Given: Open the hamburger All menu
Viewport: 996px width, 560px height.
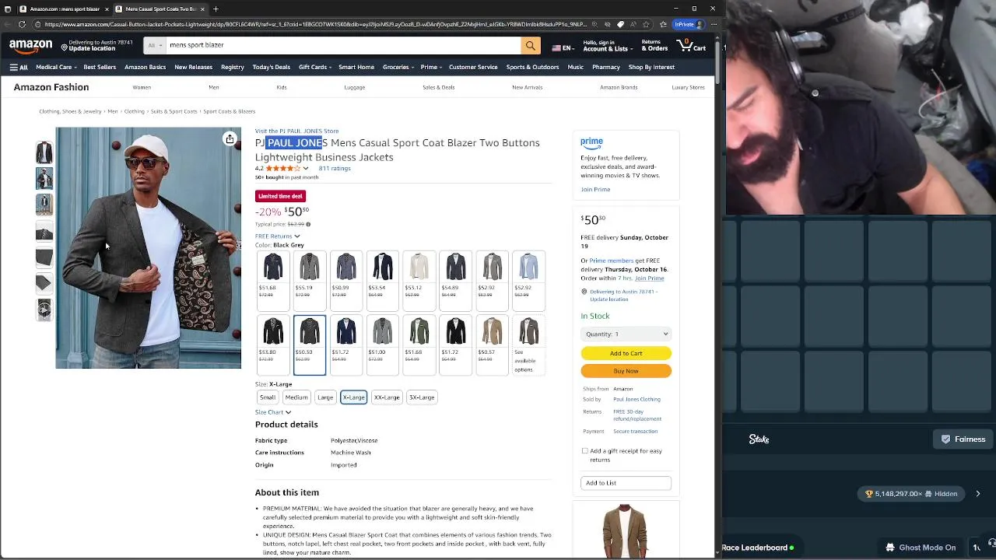Looking at the screenshot, I should point(19,67).
